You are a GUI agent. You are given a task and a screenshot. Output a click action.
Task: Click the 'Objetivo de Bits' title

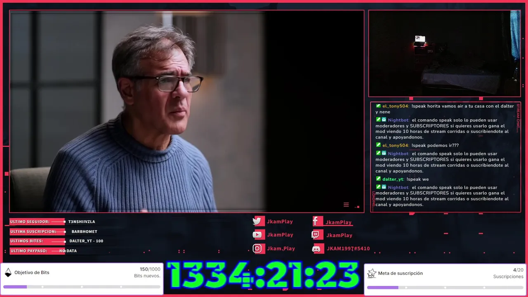point(32,273)
